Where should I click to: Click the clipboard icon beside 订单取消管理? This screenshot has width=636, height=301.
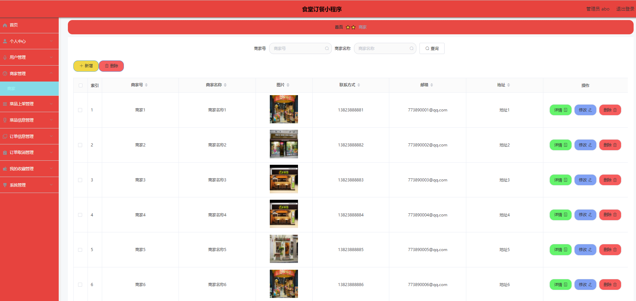pos(5,153)
